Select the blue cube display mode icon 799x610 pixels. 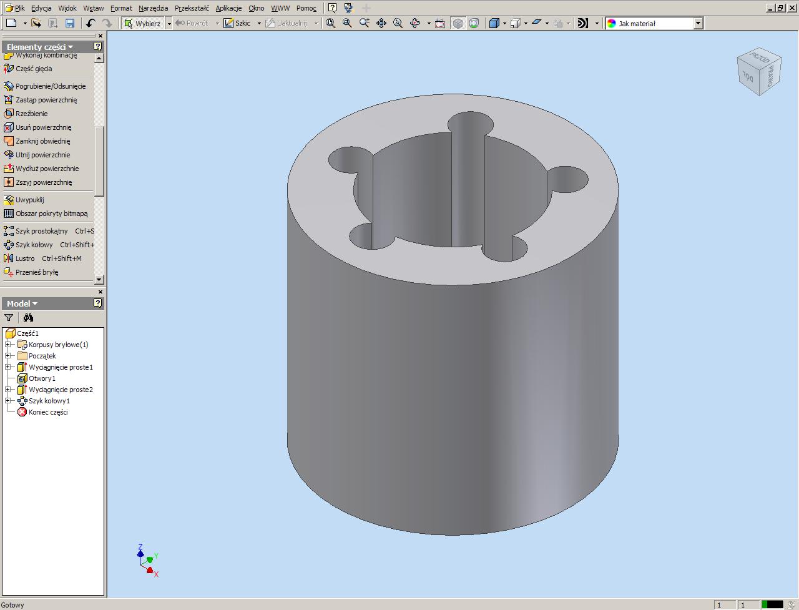494,23
